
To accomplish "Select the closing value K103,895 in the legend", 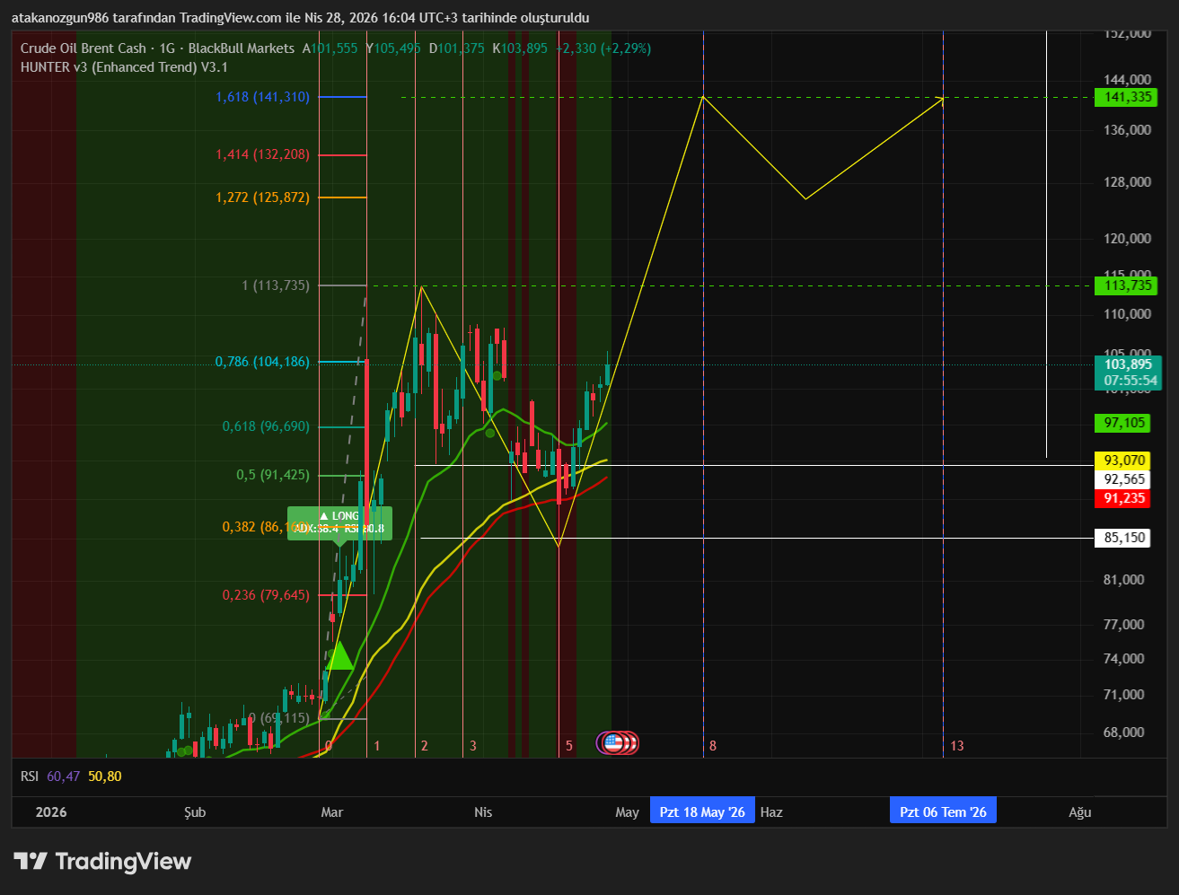I will click(520, 48).
